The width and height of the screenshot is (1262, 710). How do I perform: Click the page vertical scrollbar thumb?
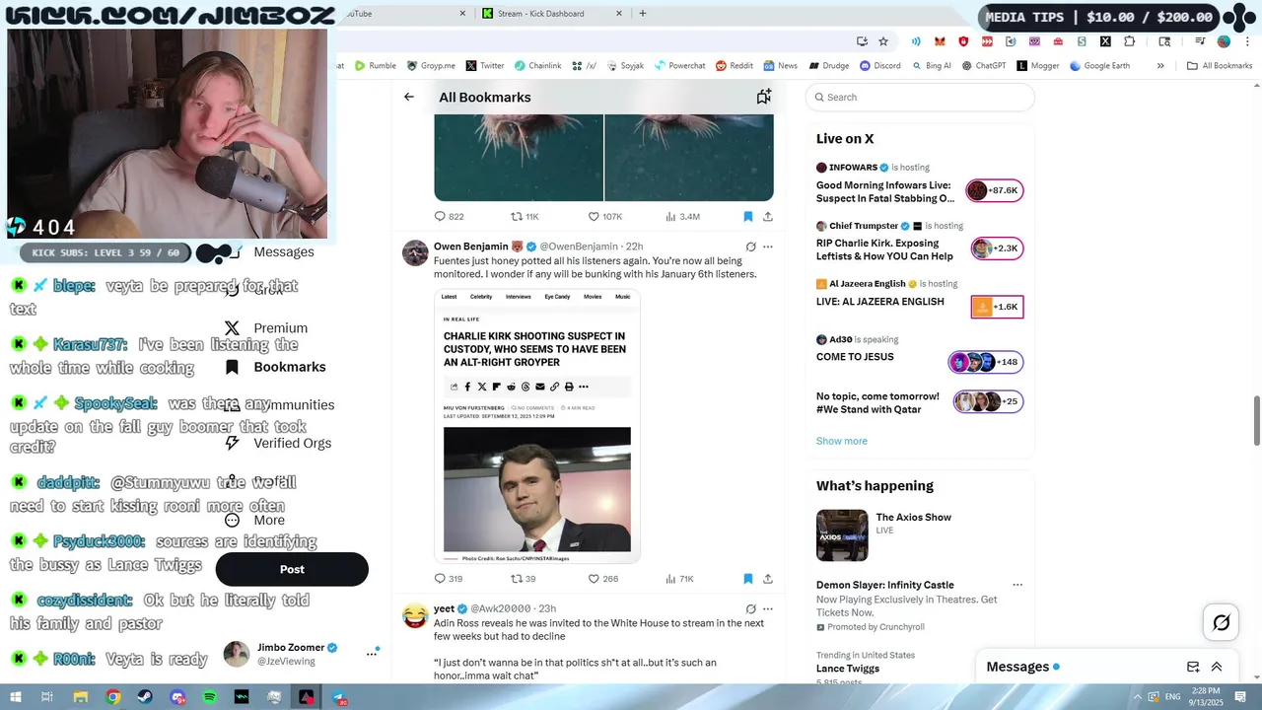pyautogui.click(x=1256, y=421)
